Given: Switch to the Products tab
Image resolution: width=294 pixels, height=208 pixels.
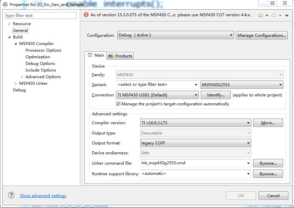Looking at the screenshot, I should (x=120, y=56).
